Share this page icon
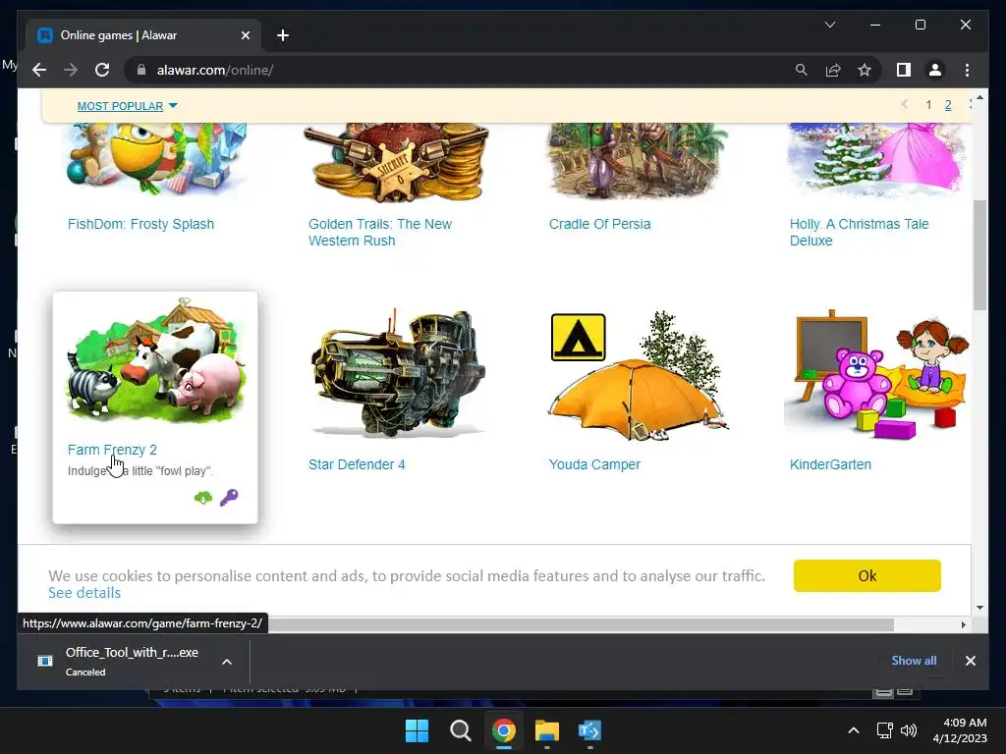1006x754 pixels. (833, 70)
